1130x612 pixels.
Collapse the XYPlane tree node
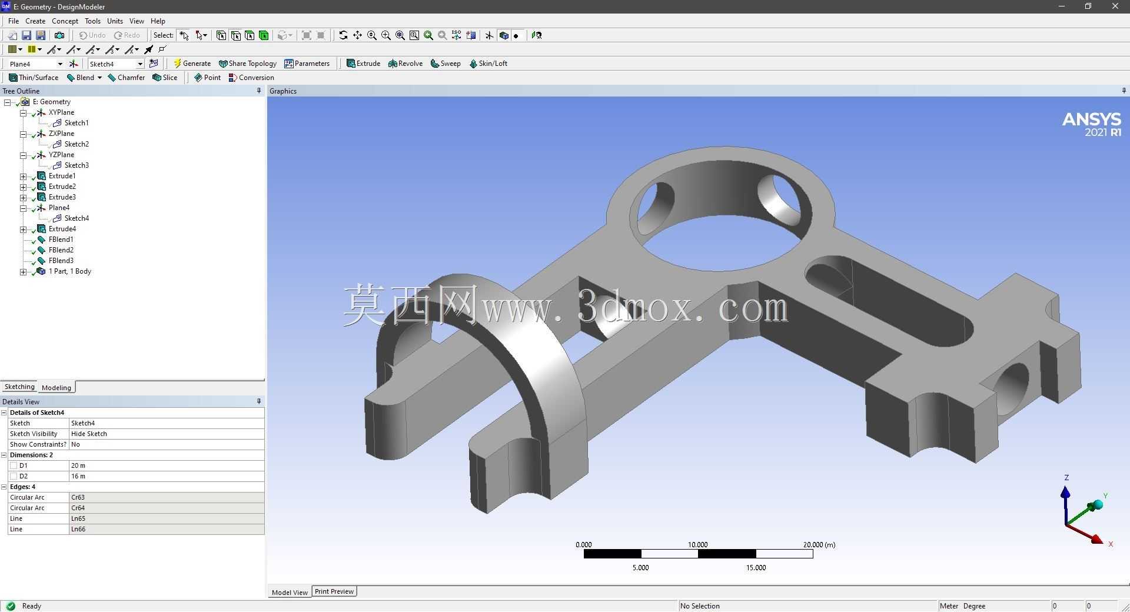[24, 112]
